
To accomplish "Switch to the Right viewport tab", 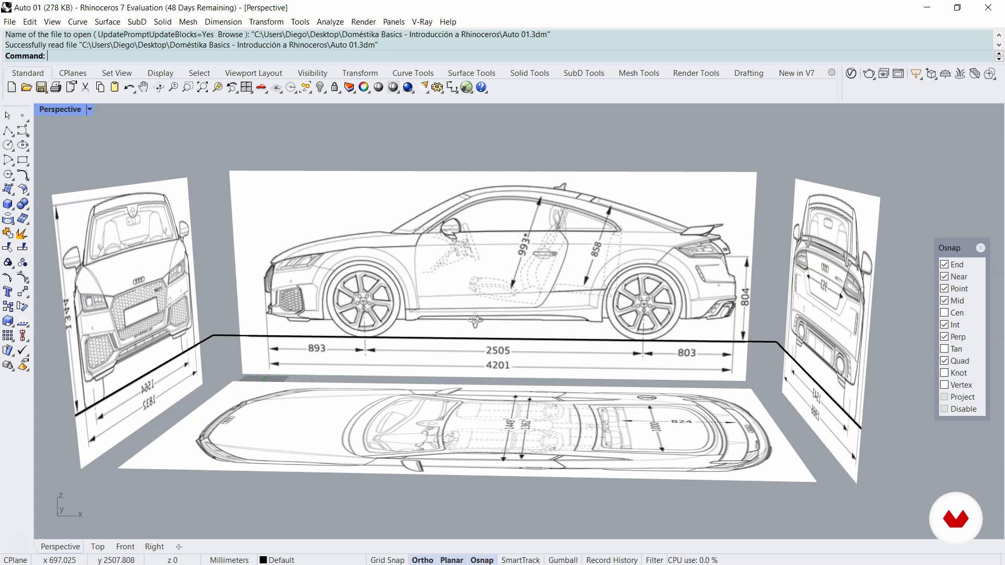I will pyautogui.click(x=154, y=547).
